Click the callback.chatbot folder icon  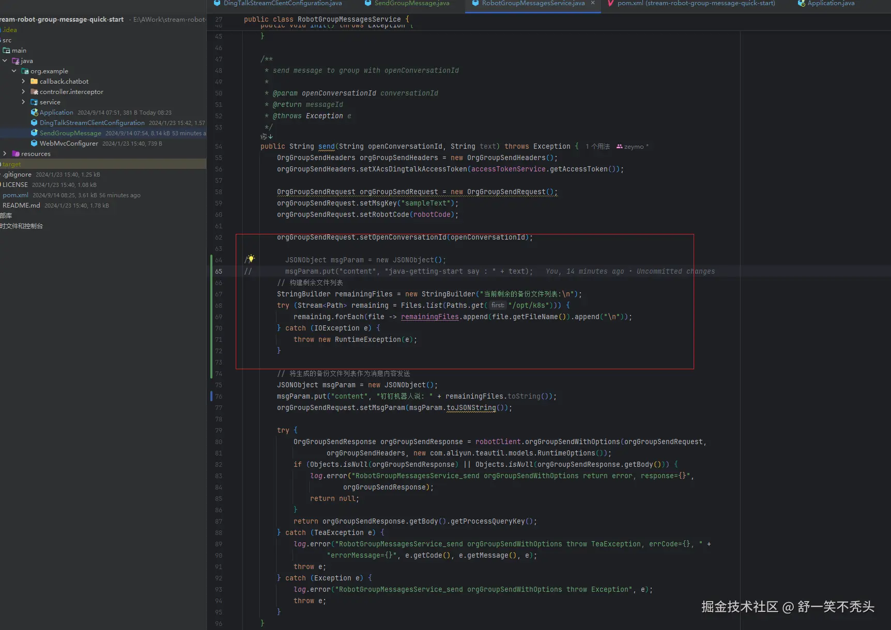(x=34, y=82)
